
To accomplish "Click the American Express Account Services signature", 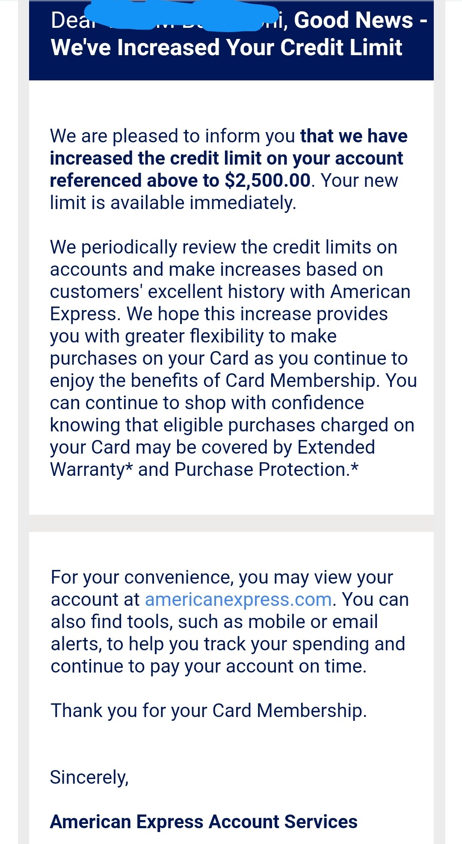I will [x=204, y=822].
